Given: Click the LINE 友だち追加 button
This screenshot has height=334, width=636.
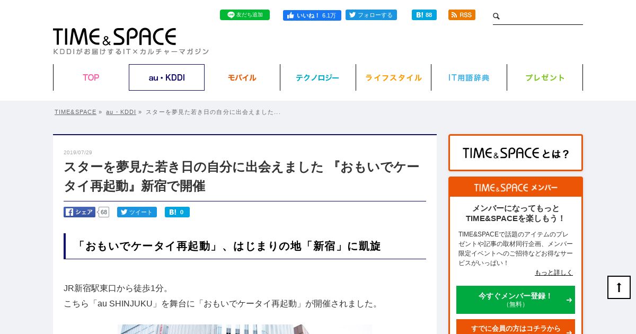Looking at the screenshot, I should (x=245, y=15).
